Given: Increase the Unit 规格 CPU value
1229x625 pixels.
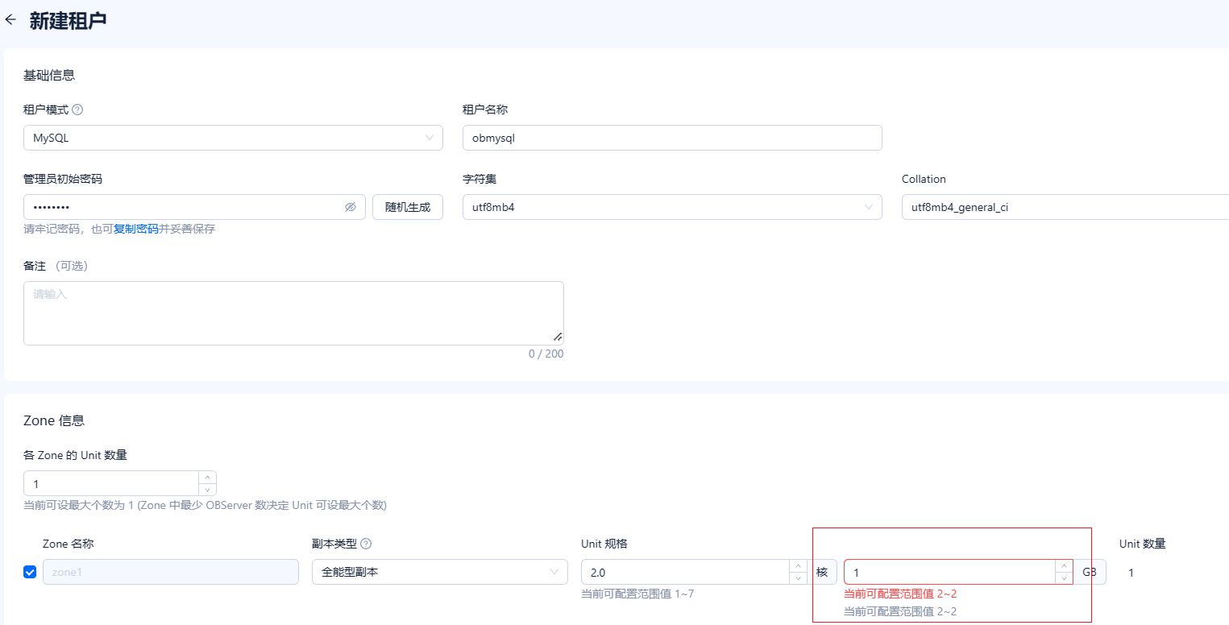Looking at the screenshot, I should [x=798, y=567].
